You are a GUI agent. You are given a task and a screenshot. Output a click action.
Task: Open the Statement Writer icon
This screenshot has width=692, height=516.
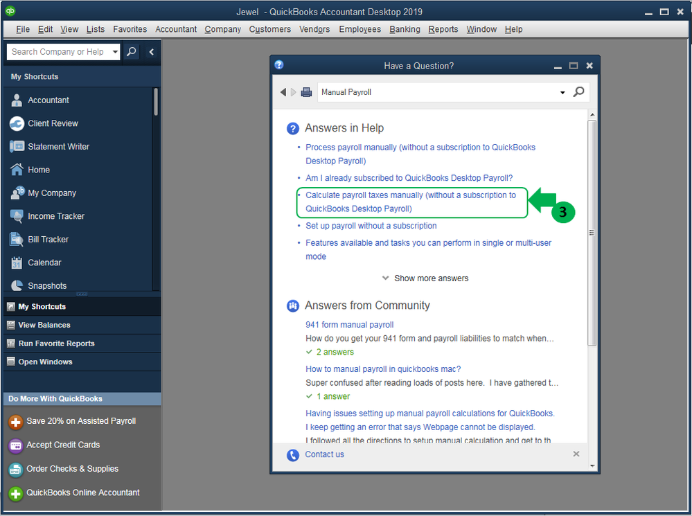coord(17,147)
